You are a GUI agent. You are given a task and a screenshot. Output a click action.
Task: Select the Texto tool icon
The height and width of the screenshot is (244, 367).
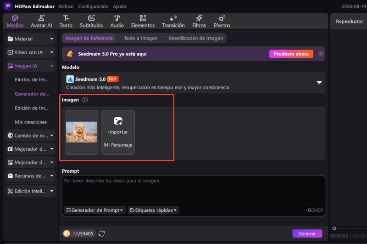(66, 18)
